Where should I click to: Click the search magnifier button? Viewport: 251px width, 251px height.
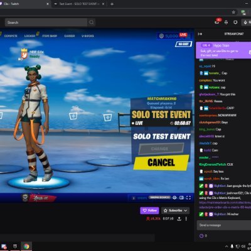point(92,23)
